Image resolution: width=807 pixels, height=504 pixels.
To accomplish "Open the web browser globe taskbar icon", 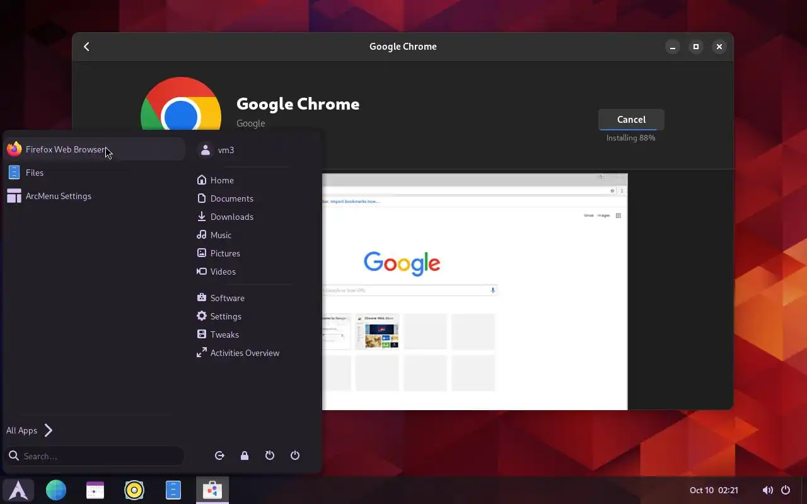I will (56, 490).
